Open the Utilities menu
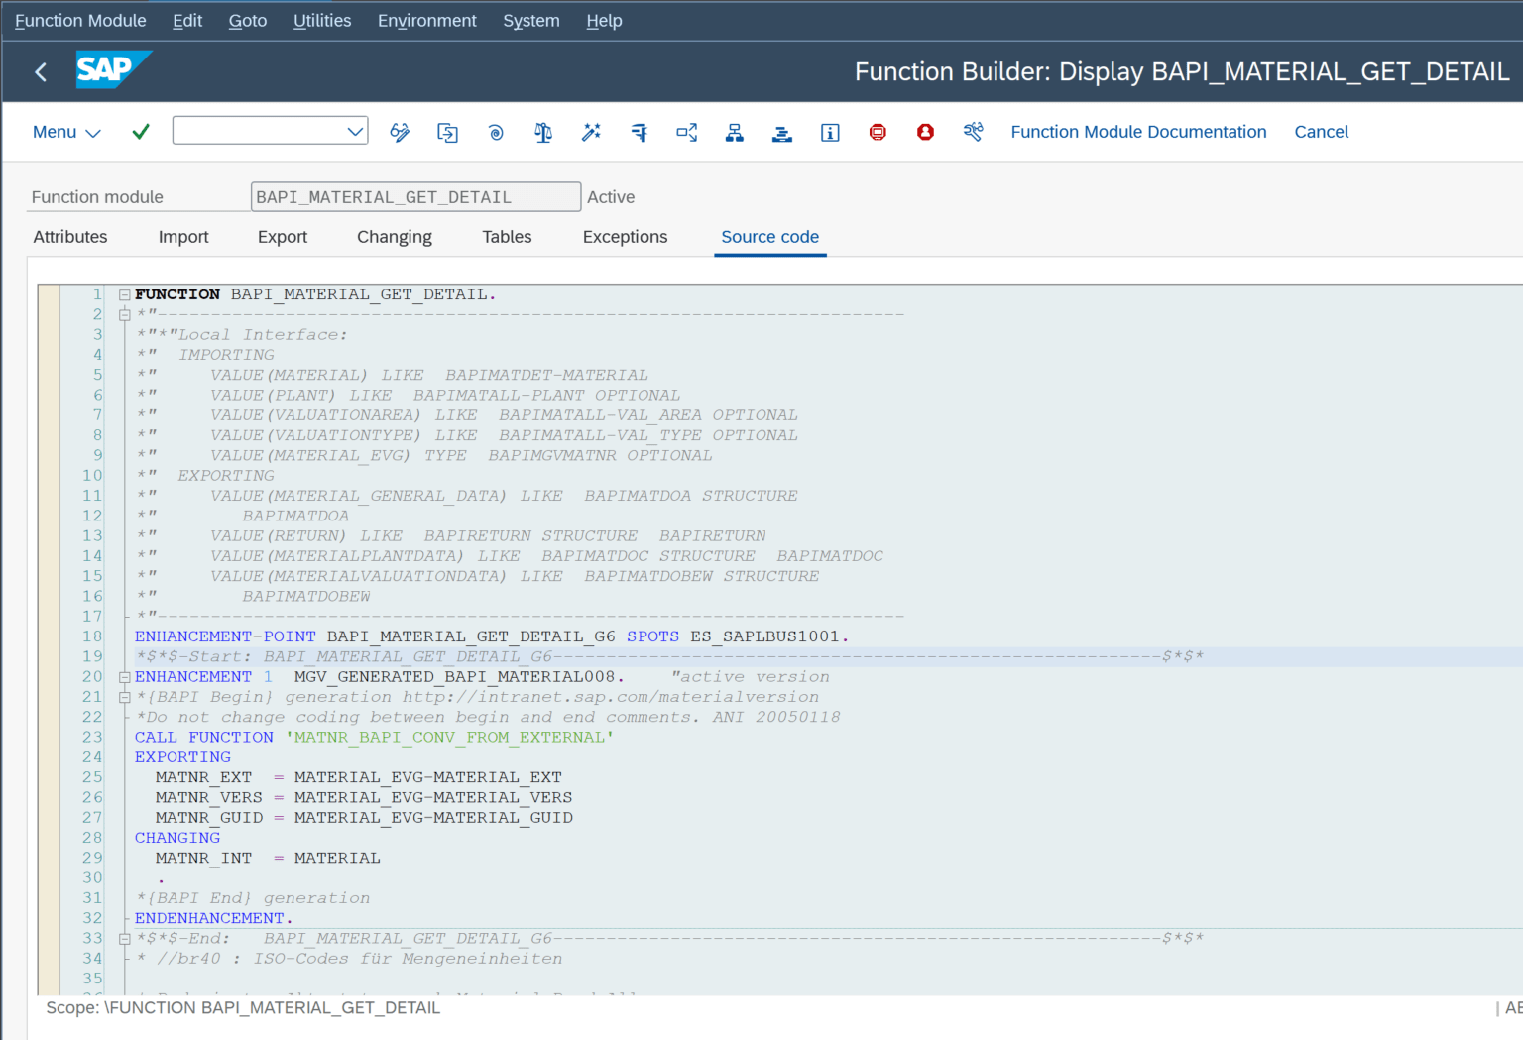 (x=321, y=20)
